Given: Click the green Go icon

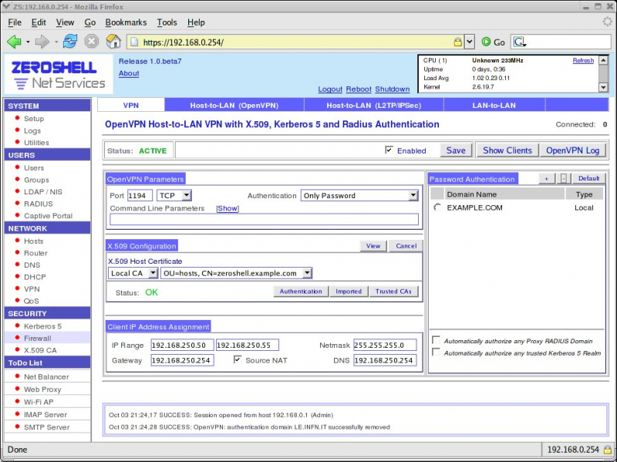Looking at the screenshot, I should (487, 42).
